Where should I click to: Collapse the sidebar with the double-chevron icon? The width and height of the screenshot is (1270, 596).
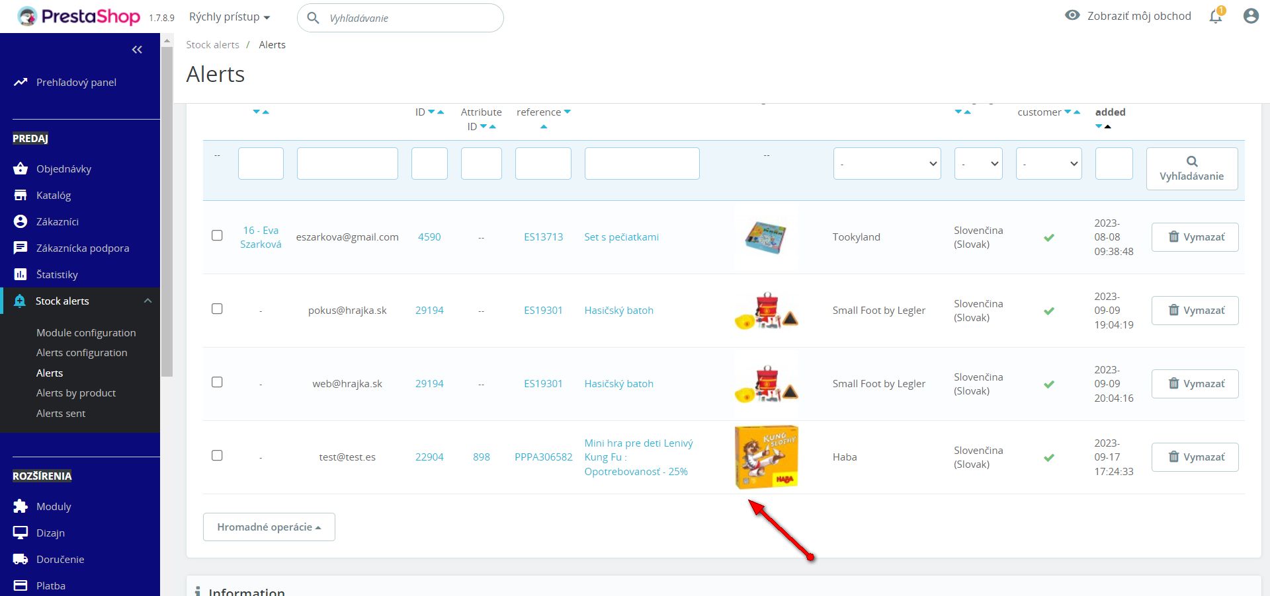(137, 50)
